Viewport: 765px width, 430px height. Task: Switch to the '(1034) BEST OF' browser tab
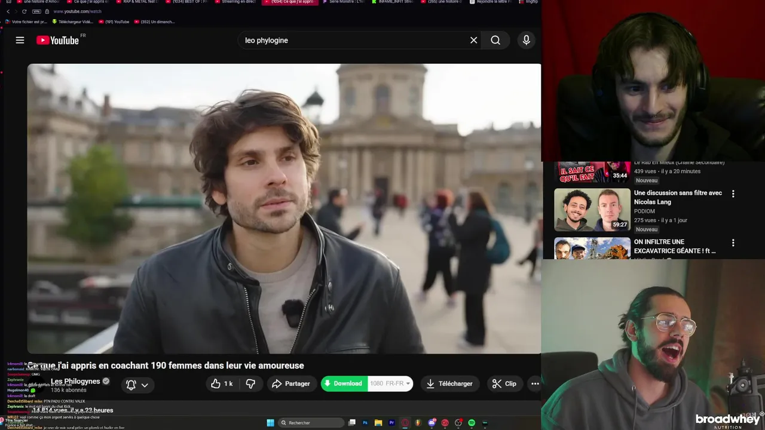[186, 2]
